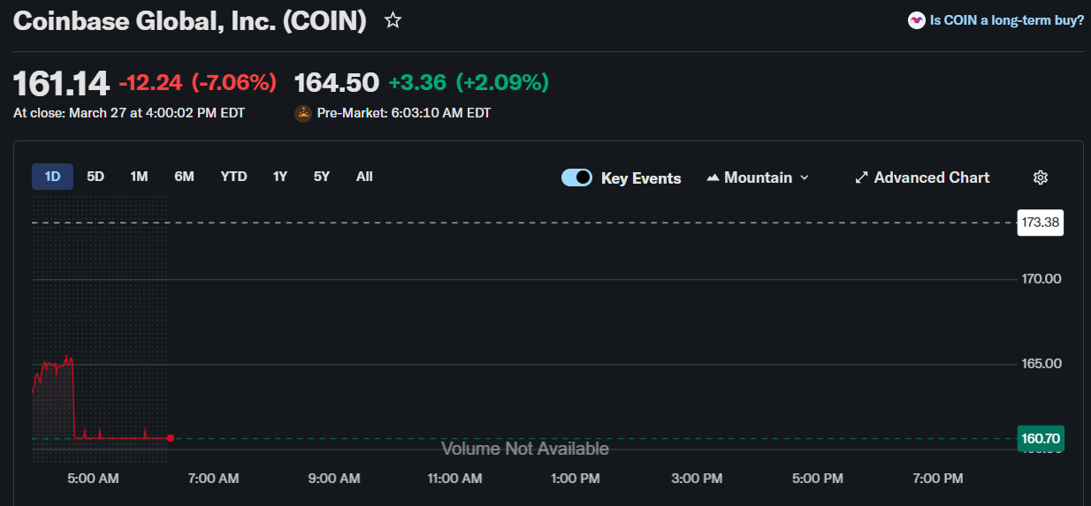Open chart settings gear icon
Image resolution: width=1091 pixels, height=506 pixels.
[x=1041, y=177]
